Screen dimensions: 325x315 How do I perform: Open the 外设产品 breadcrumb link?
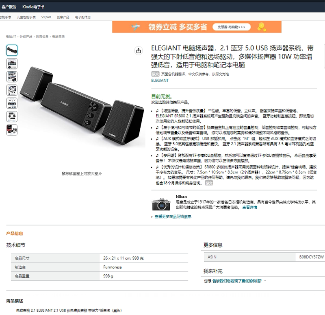26,37
